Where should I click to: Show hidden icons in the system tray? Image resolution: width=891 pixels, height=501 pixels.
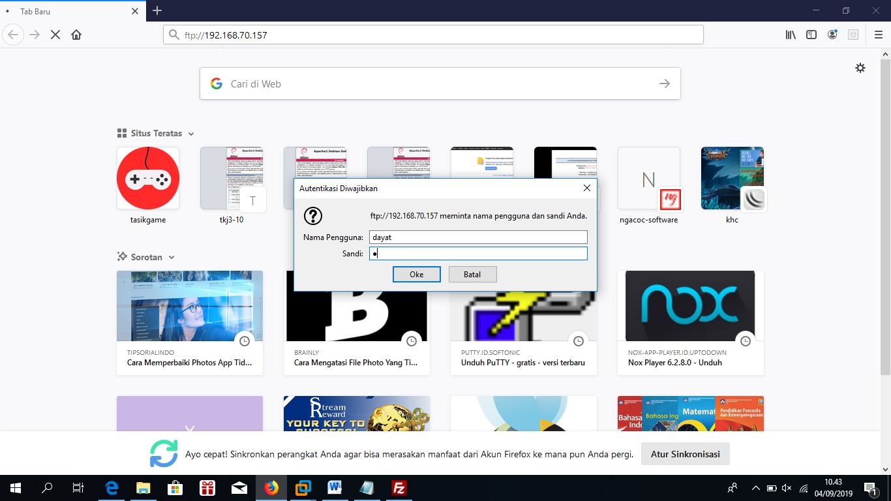755,487
